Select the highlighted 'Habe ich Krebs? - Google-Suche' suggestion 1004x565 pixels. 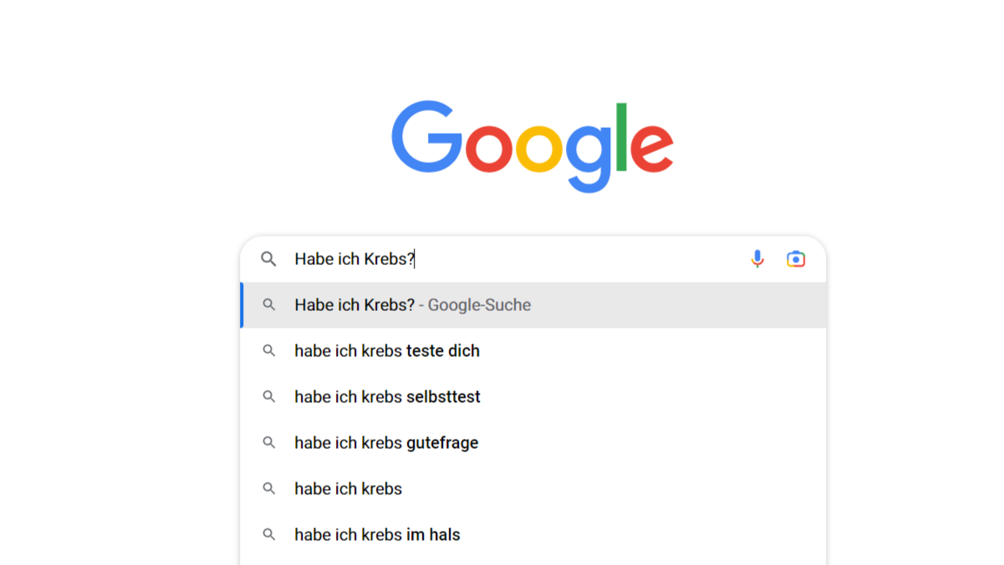(x=412, y=304)
